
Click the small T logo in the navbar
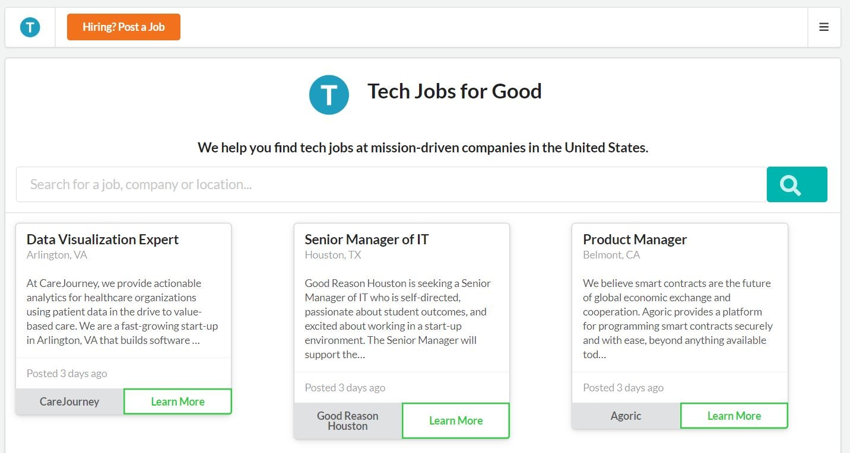pos(30,27)
